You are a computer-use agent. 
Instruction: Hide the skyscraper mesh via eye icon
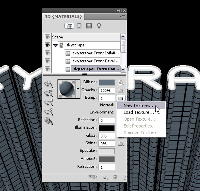(47, 45)
